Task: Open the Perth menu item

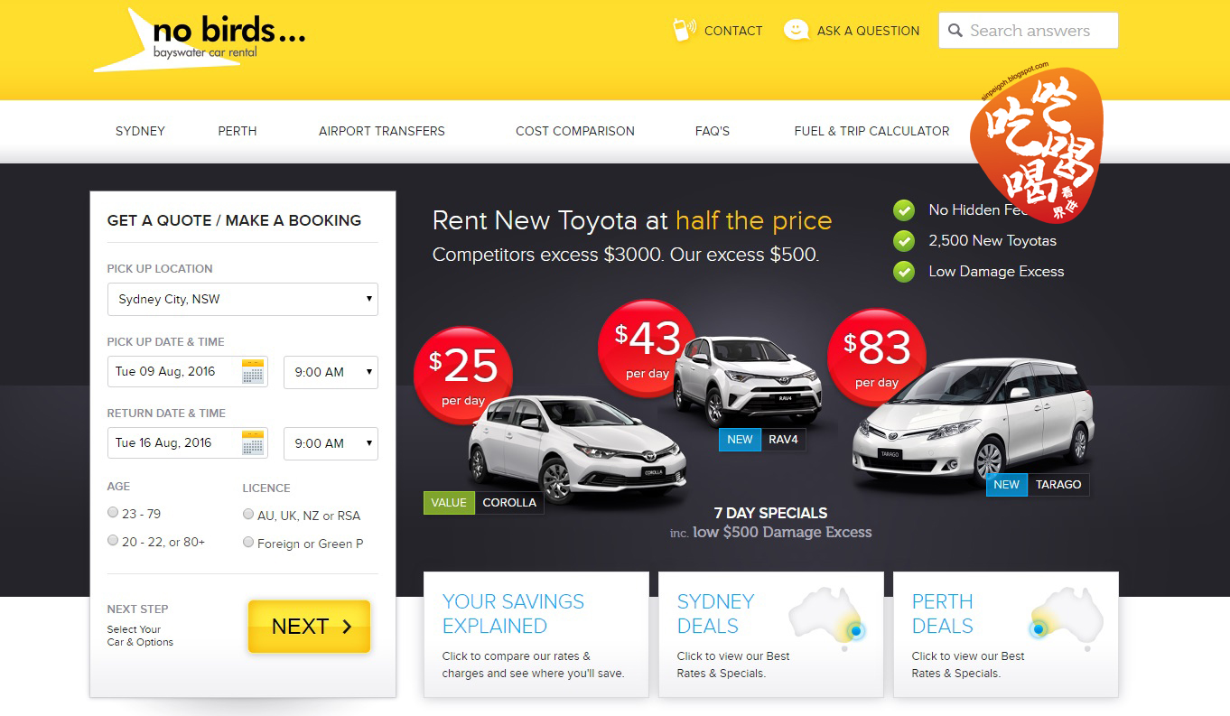Action: tap(238, 131)
